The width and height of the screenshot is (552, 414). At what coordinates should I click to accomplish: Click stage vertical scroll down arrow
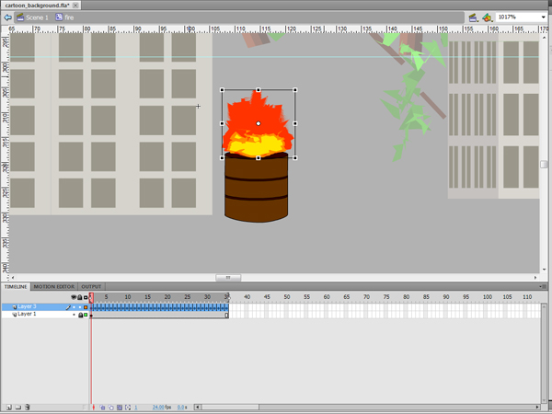coord(545,270)
